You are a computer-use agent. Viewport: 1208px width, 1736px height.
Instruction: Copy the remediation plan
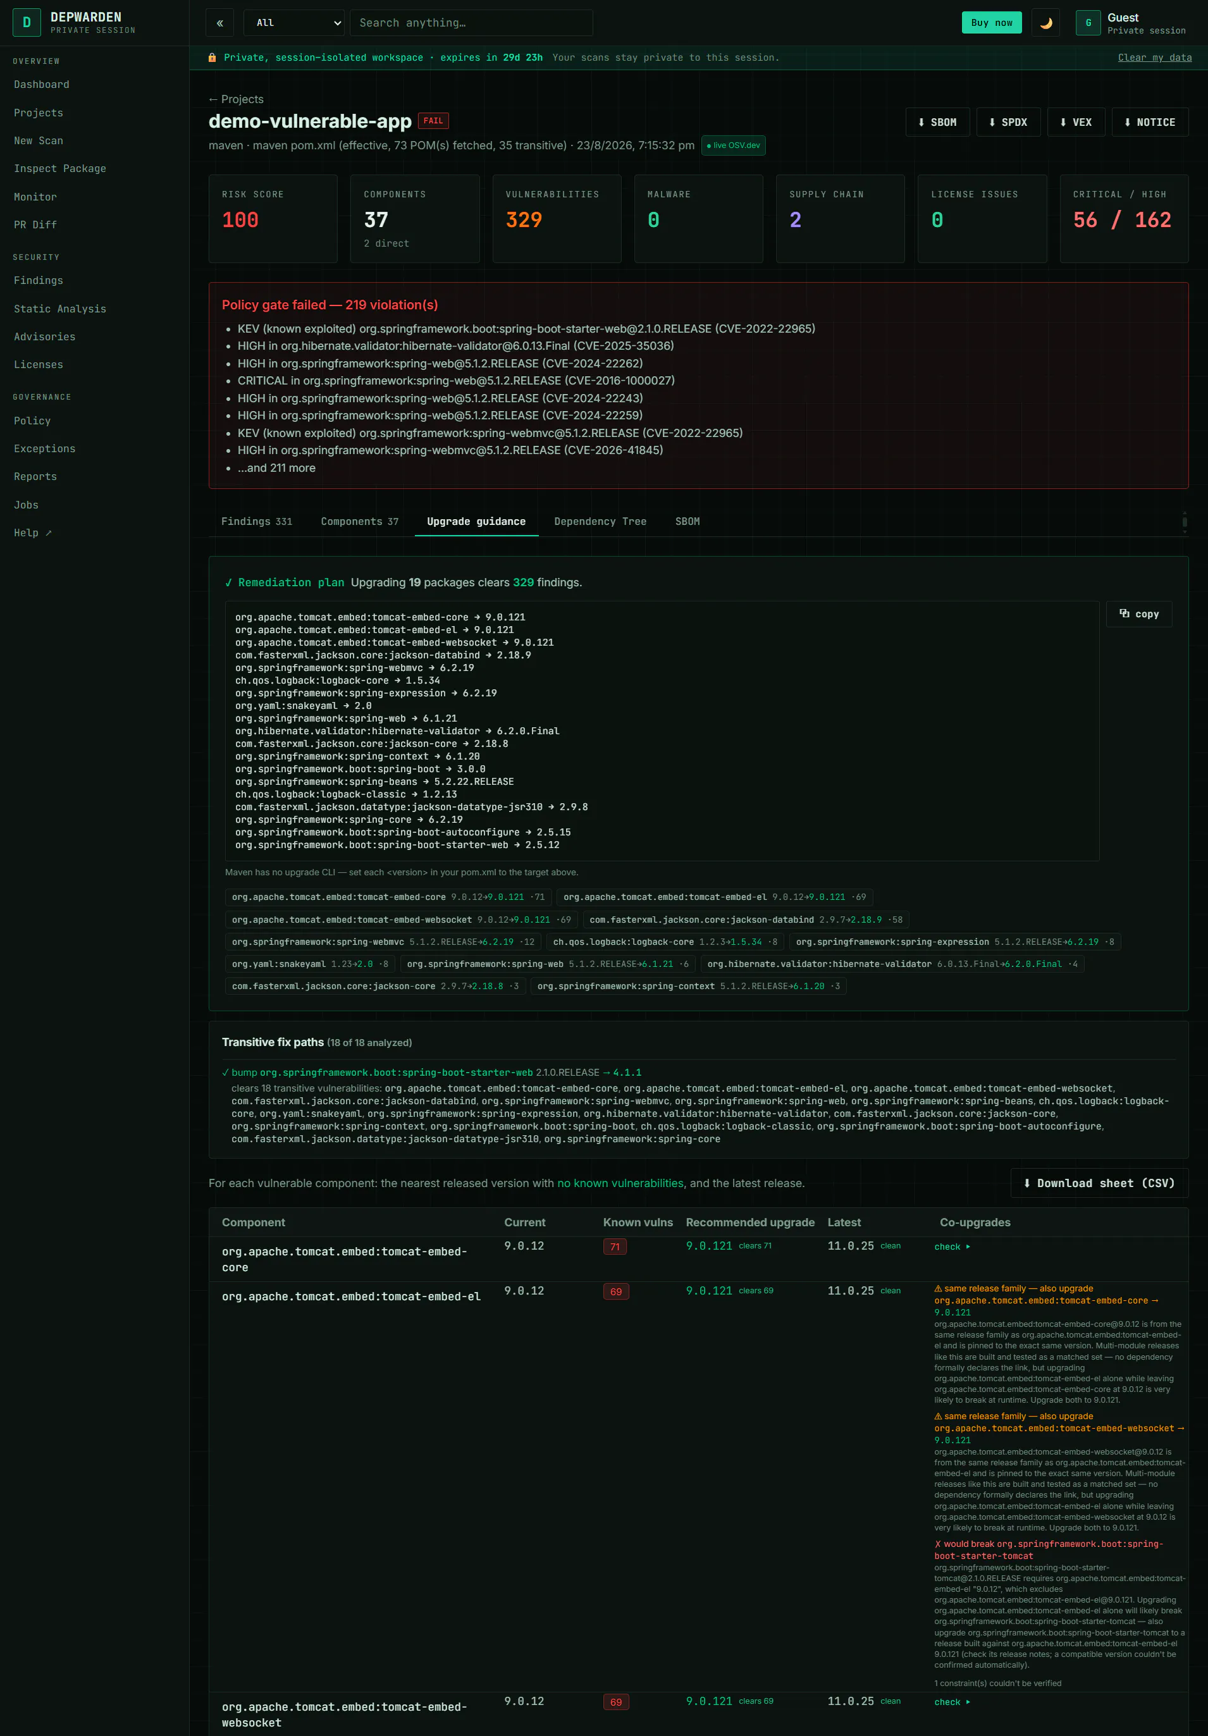pyautogui.click(x=1139, y=614)
